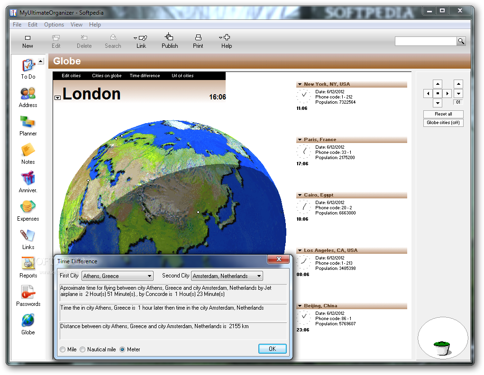Open the Planner section

pyautogui.click(x=28, y=126)
